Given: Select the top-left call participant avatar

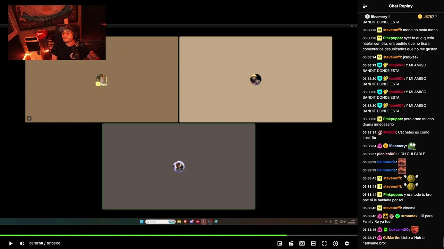Looking at the screenshot, I should tap(102, 80).
